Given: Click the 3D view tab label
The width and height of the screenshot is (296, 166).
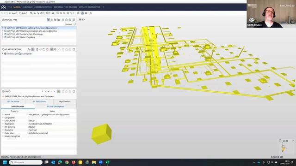Looking at the screenshot, I should pos(82,19).
